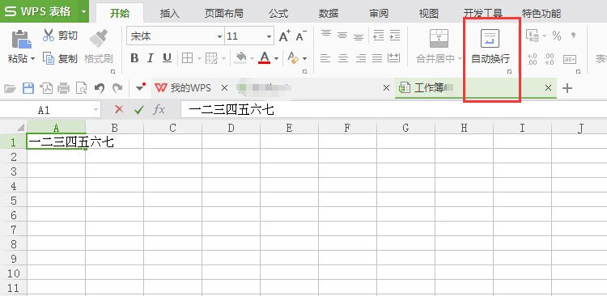607x296 pixels.
Task: Expand the font color dropdown arrow
Action: 277,59
